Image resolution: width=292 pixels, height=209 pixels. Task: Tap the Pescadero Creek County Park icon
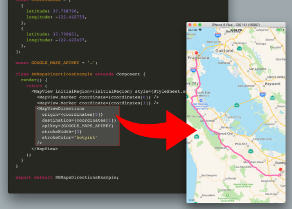coord(228,195)
